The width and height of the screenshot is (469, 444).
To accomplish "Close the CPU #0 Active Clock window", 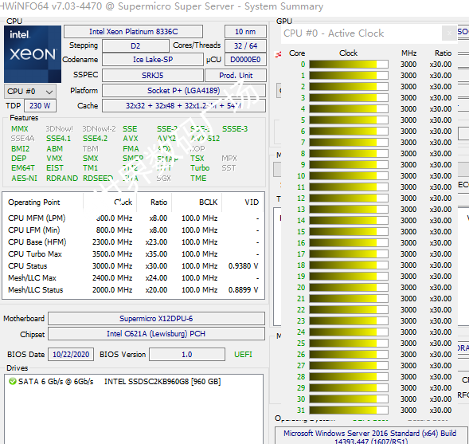I will click(x=449, y=33).
